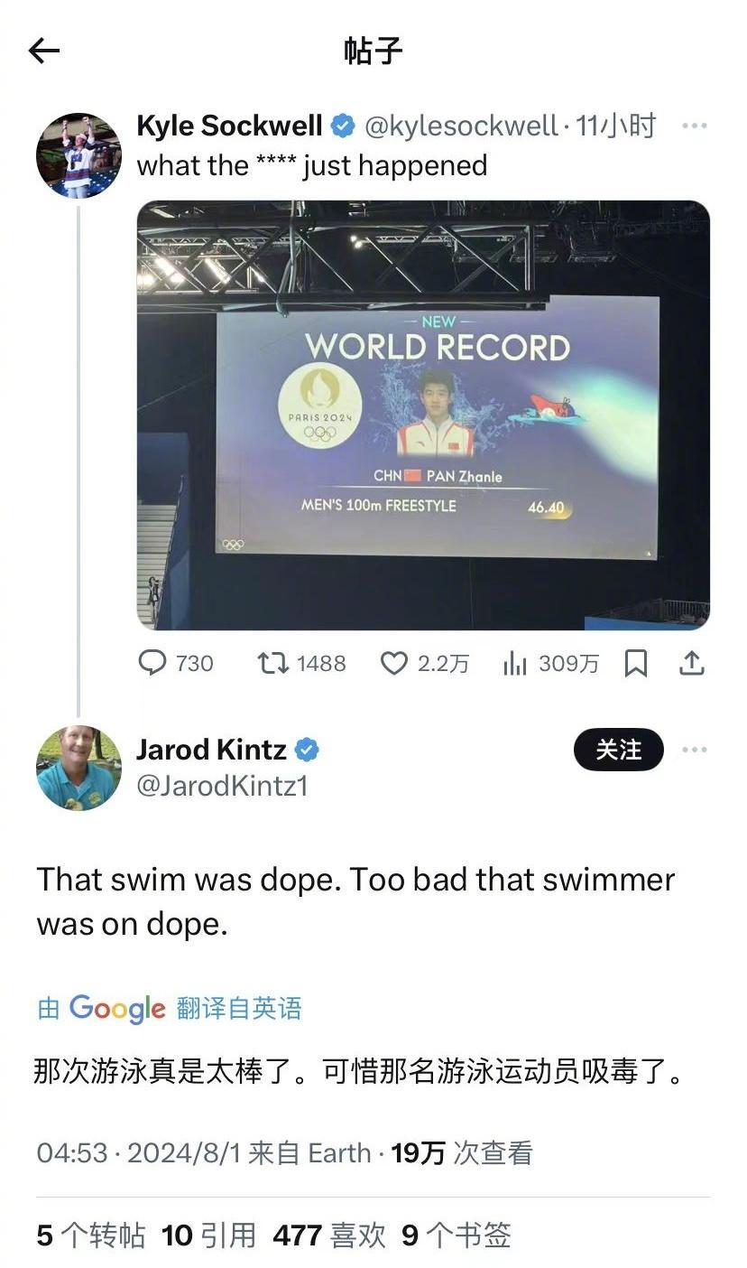View analytics showing 309万 views
Screen dimensions: 747x1268
pos(550,664)
